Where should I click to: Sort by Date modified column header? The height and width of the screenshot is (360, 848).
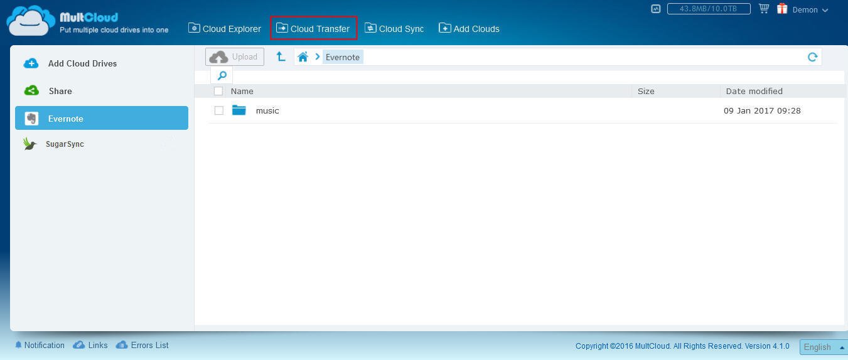[x=754, y=91]
